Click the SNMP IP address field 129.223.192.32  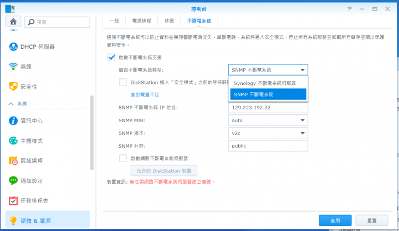[x=268, y=108]
